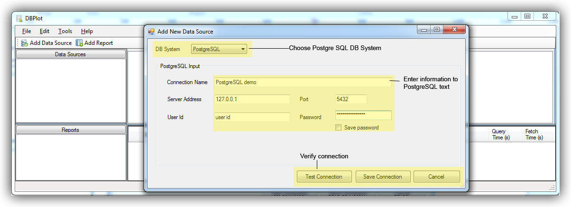Click the Add Report toolbar icon
The width and height of the screenshot is (571, 207).
click(x=80, y=43)
